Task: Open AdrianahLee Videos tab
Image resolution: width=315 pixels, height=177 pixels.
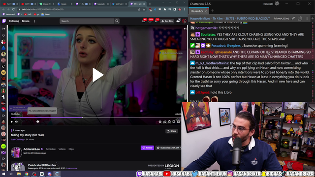Action: point(62,149)
